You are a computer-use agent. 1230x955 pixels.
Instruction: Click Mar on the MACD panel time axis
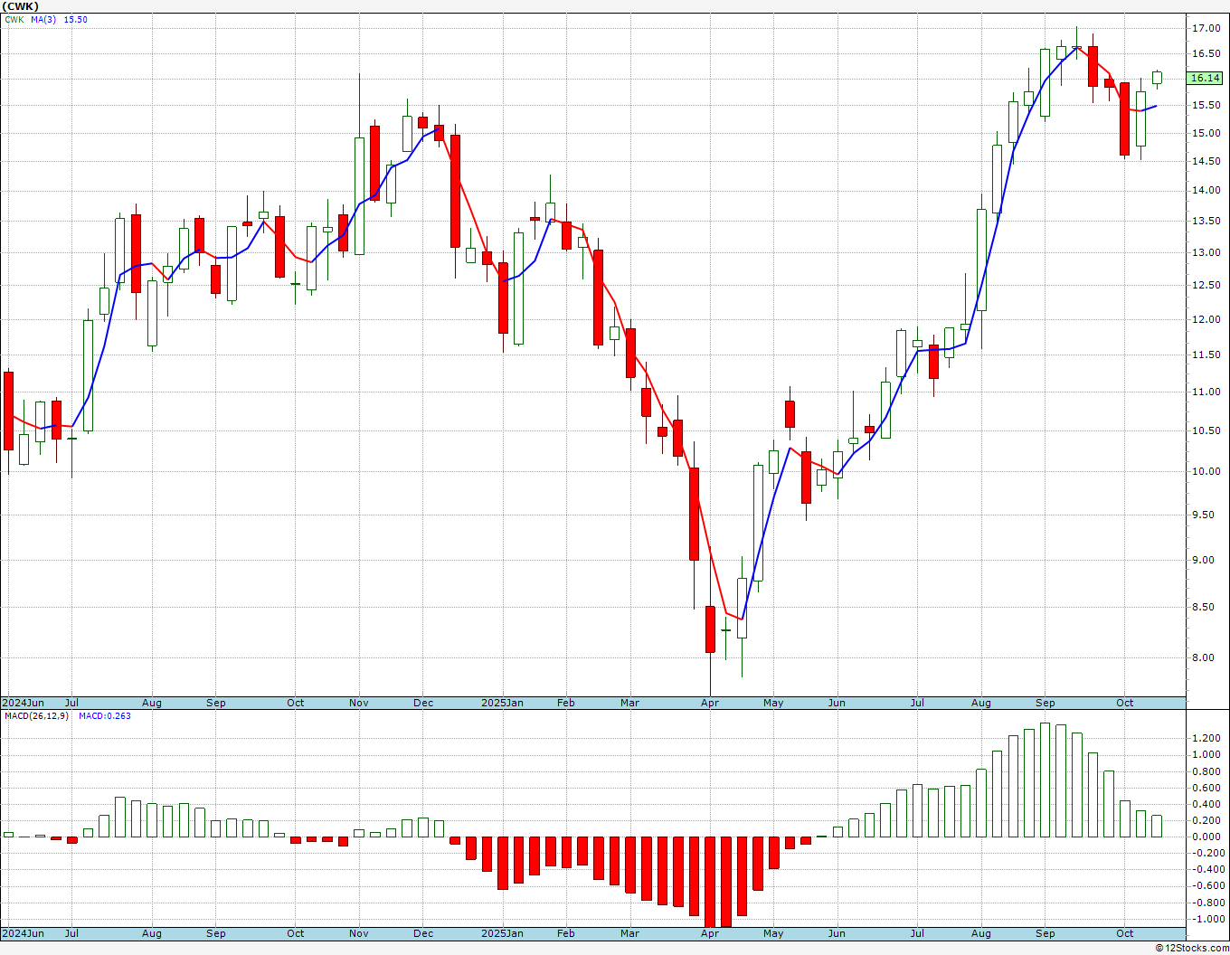629,933
